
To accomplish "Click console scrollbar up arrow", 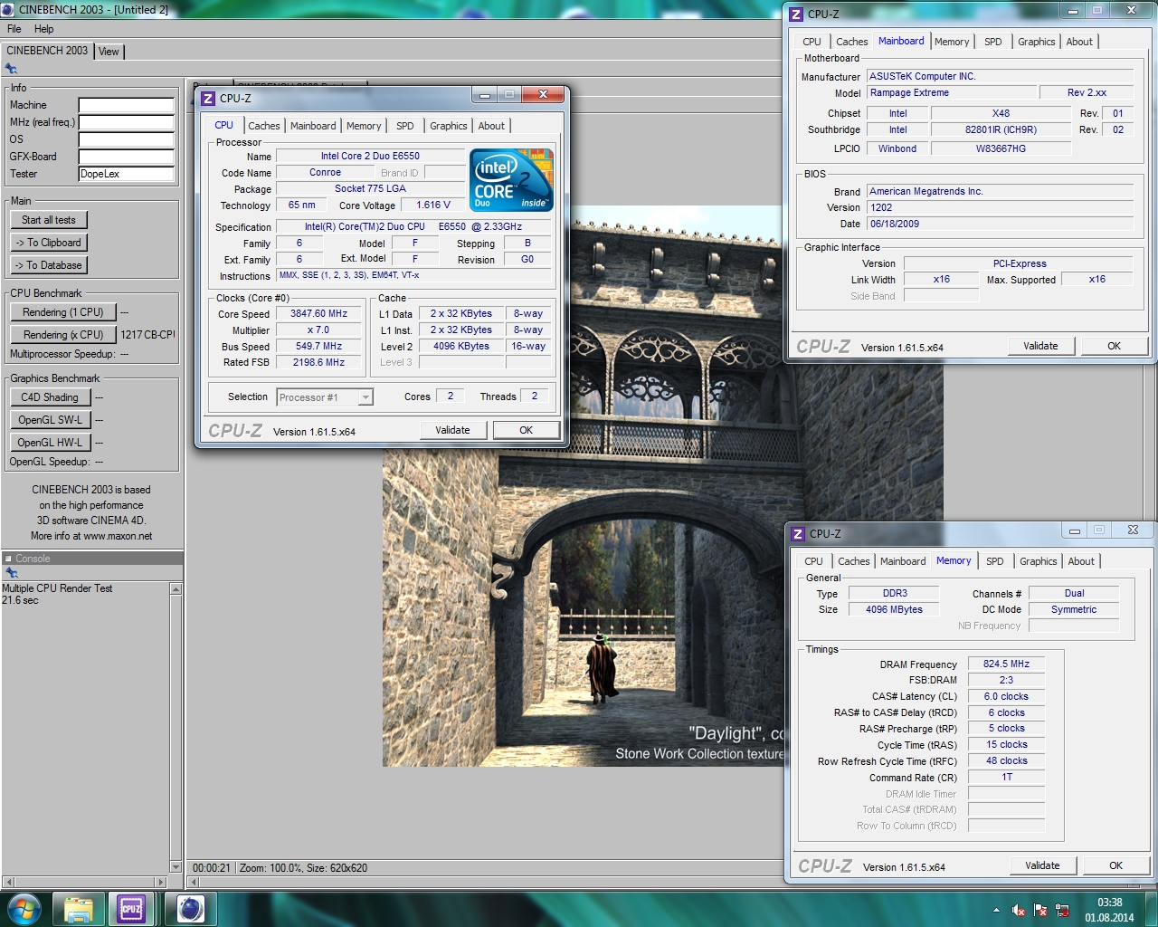I will point(176,589).
